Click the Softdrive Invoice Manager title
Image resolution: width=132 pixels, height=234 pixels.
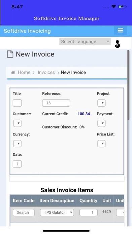(x=67, y=18)
